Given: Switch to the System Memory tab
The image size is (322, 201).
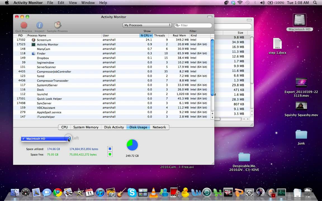Looking at the screenshot, I should (x=86, y=127).
